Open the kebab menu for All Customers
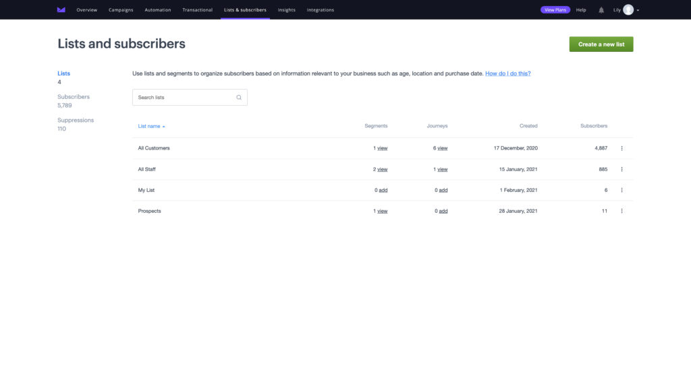 click(x=621, y=148)
